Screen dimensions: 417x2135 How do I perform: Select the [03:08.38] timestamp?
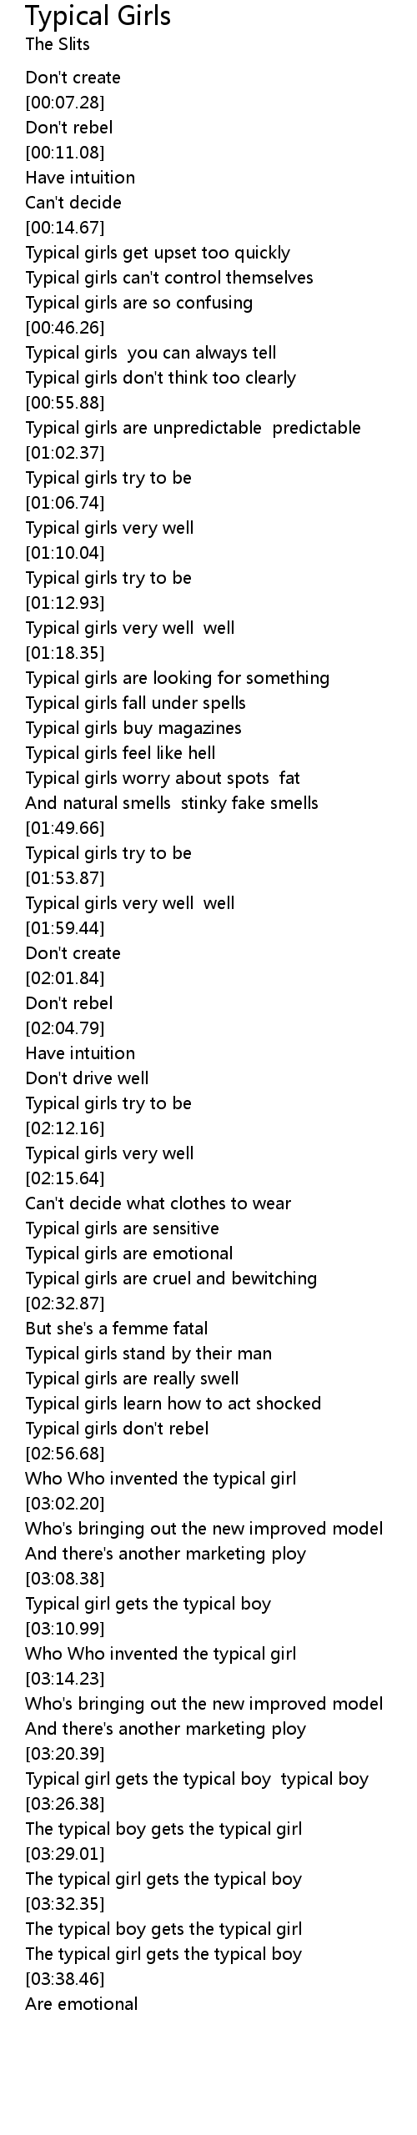65,1579
